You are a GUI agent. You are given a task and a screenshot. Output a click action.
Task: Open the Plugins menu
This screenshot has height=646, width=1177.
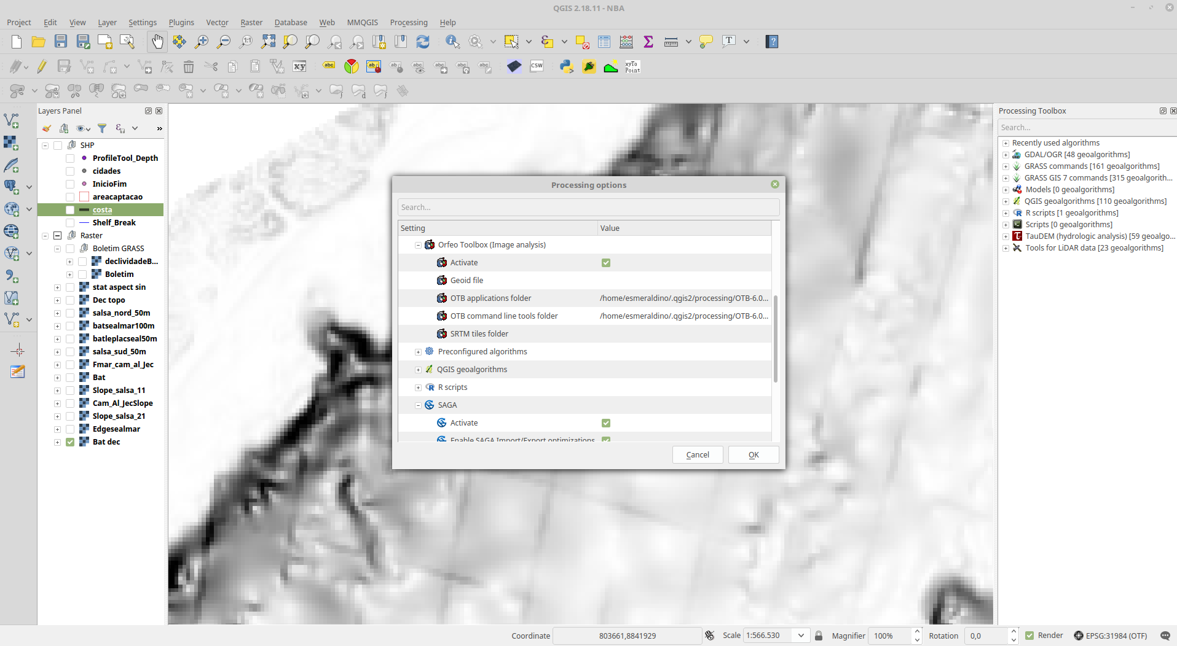coord(181,22)
